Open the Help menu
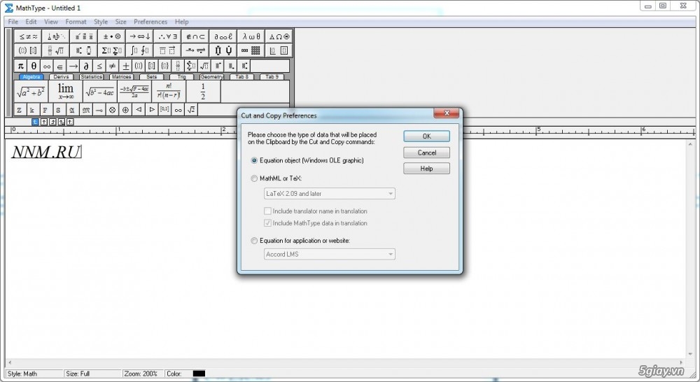The image size is (700, 382). point(182,22)
